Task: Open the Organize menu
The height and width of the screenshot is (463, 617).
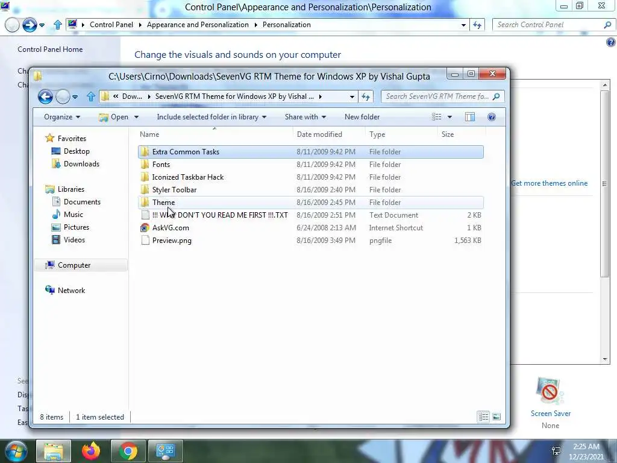Action: [x=62, y=117]
